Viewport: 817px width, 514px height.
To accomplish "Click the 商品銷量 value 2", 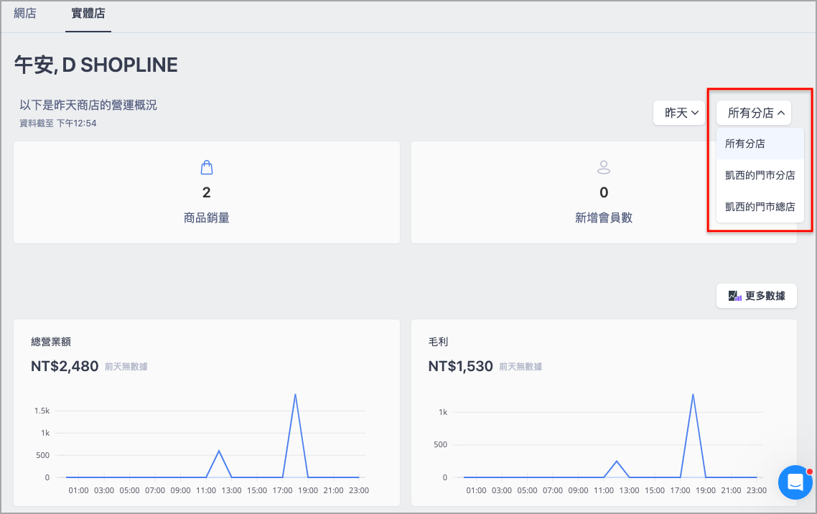I will coord(206,192).
